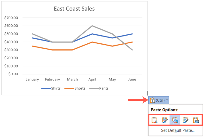This screenshot has height=137, width=204.
Task: Select the January horizontal axis label
Action: (x=33, y=79)
